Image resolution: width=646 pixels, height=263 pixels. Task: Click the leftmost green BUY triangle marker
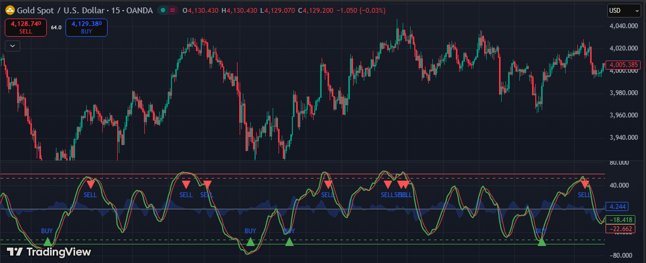pos(47,242)
